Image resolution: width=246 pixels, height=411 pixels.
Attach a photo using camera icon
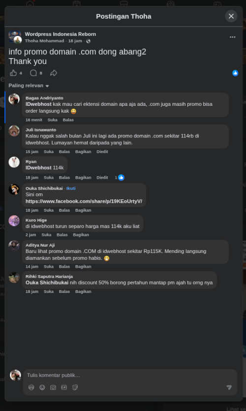[x=53, y=387]
